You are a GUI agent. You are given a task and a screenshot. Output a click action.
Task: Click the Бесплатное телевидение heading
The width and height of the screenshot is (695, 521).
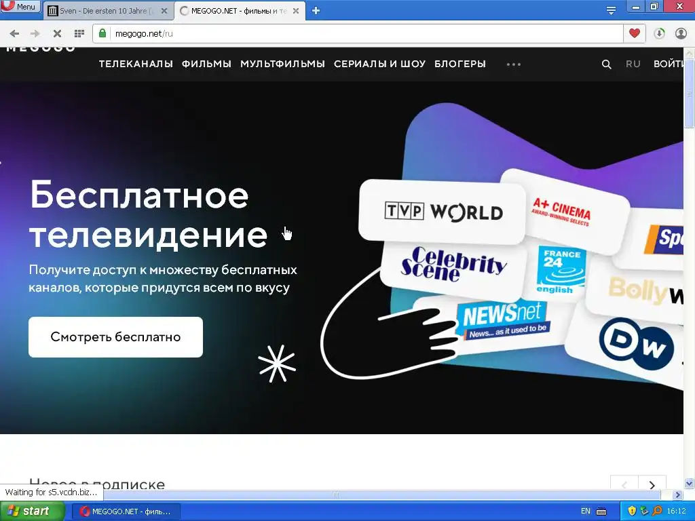(149, 214)
